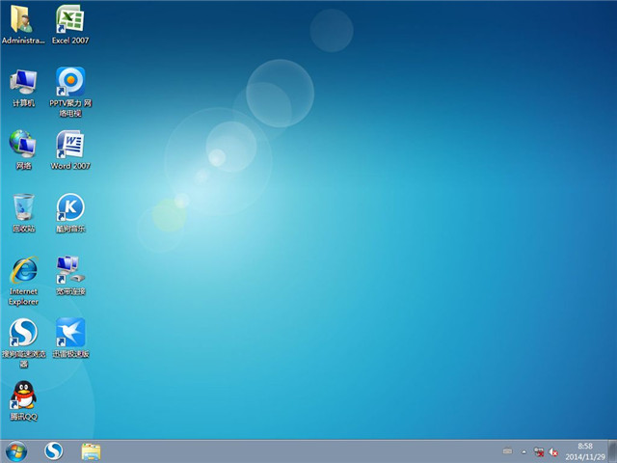This screenshot has height=463, width=617.
Task: Open the Windows Start menu orb
Action: [16, 451]
